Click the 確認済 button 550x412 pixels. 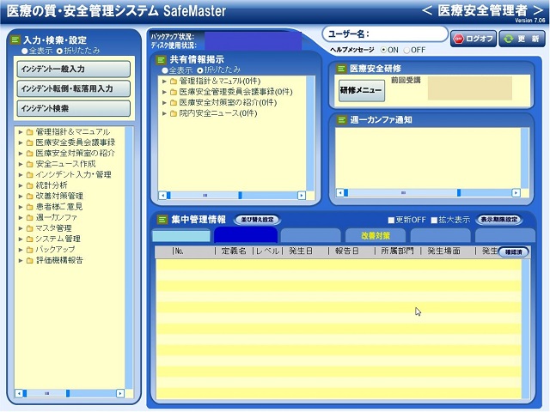point(514,251)
